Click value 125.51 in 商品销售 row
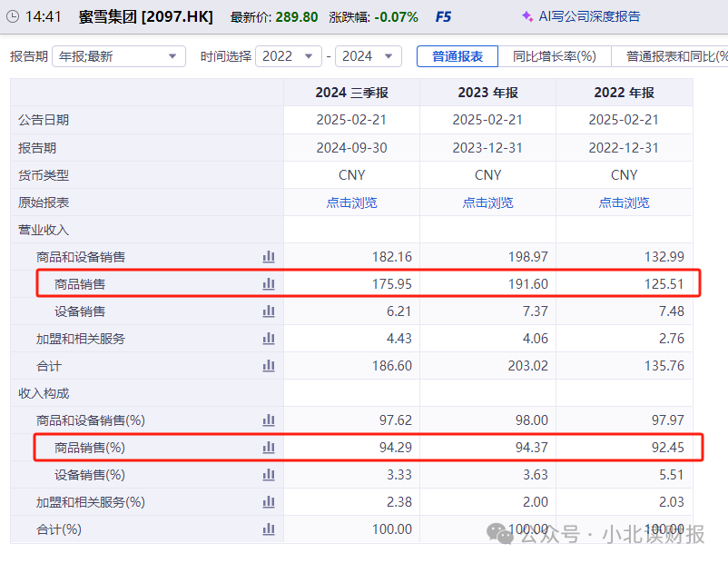 tap(664, 284)
